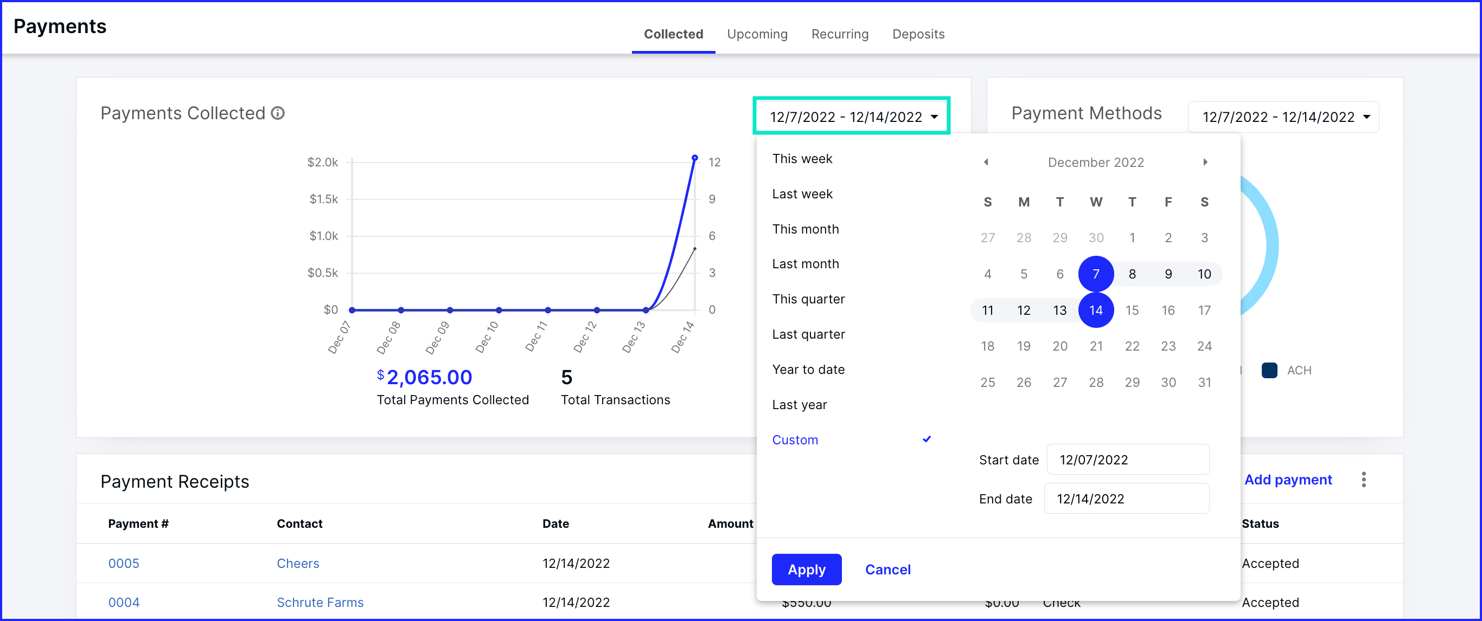The image size is (1482, 621).
Task: Select December 7 in calendar
Action: coord(1095,274)
